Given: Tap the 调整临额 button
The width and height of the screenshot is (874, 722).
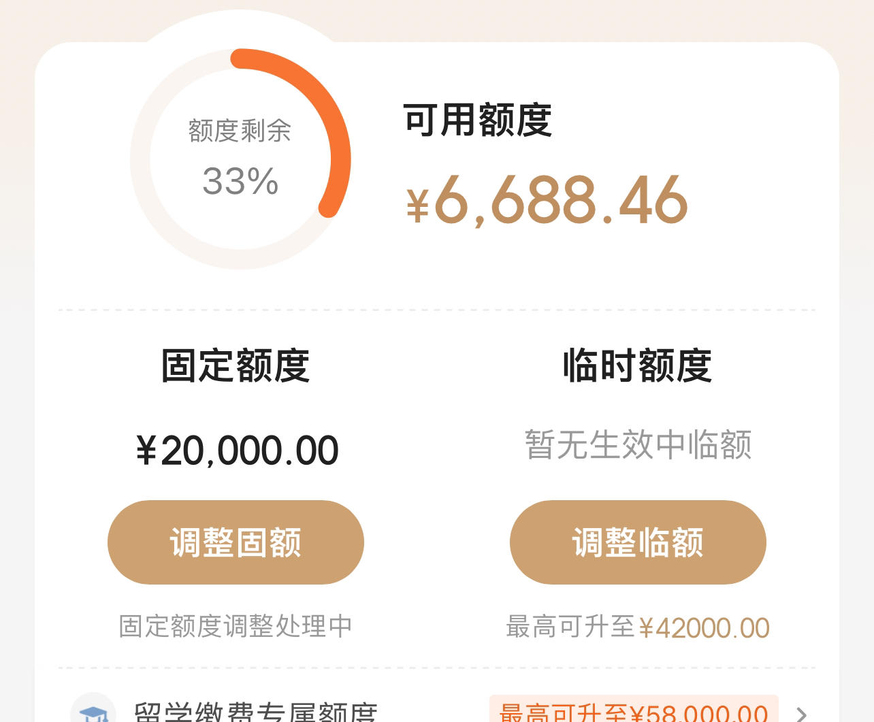Looking at the screenshot, I should [x=638, y=542].
